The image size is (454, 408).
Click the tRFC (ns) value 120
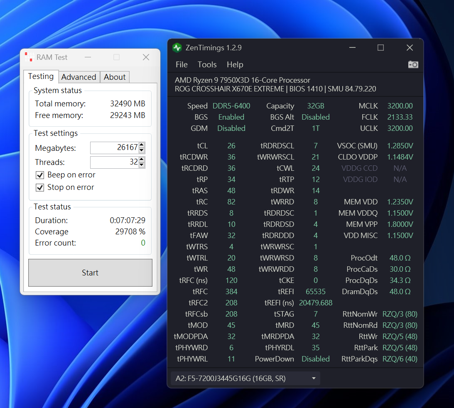pos(231,280)
